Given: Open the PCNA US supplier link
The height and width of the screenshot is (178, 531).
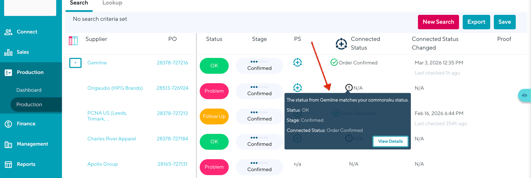Looking at the screenshot, I should (107, 116).
